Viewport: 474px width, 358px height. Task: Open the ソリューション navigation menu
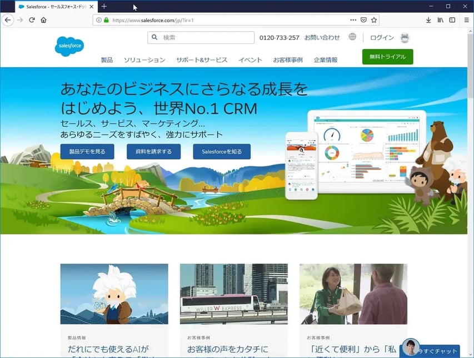click(144, 60)
